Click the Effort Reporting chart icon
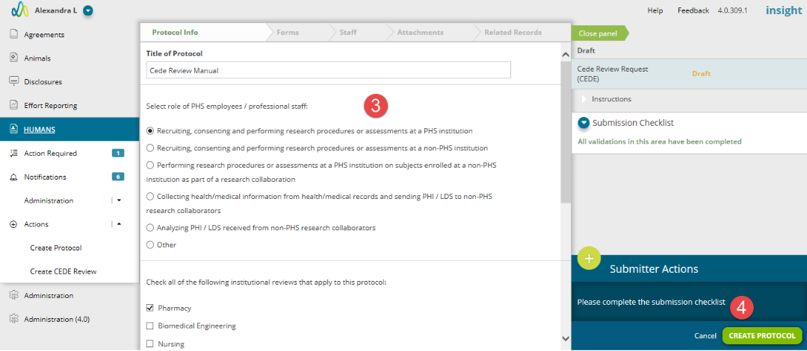The height and width of the screenshot is (351, 807). point(14,105)
